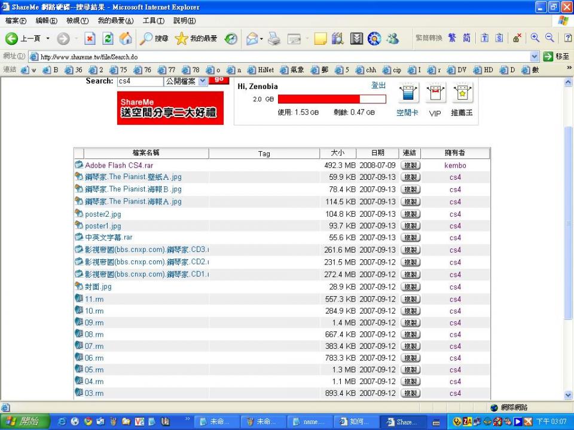Click file icon beside Adobe Flash CS4.rar

point(79,165)
